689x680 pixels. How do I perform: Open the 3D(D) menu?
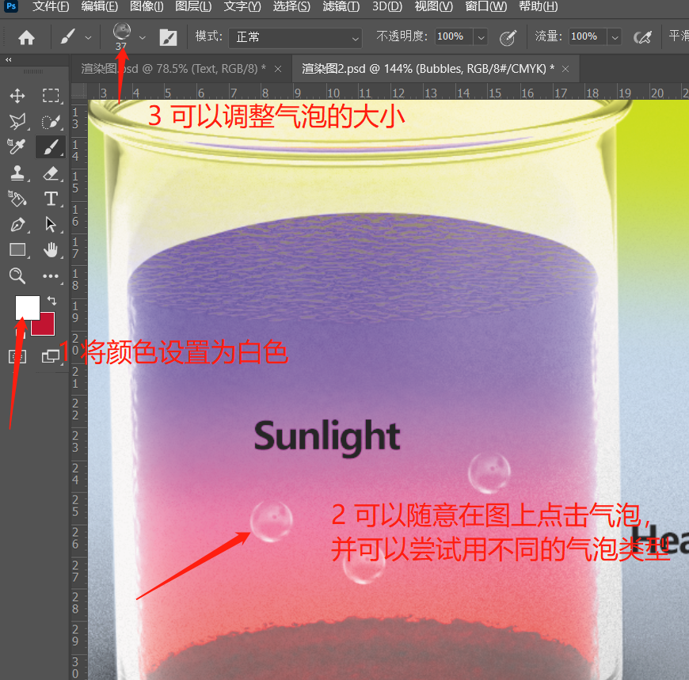click(x=387, y=6)
